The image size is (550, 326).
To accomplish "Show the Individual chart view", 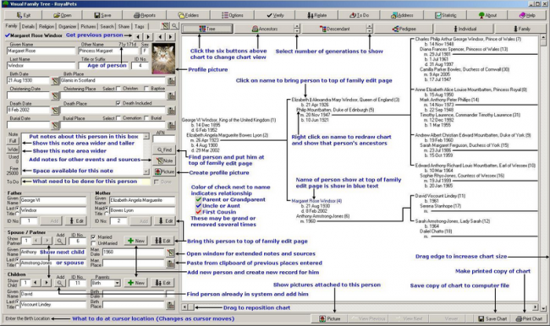I will tap(464, 29).
